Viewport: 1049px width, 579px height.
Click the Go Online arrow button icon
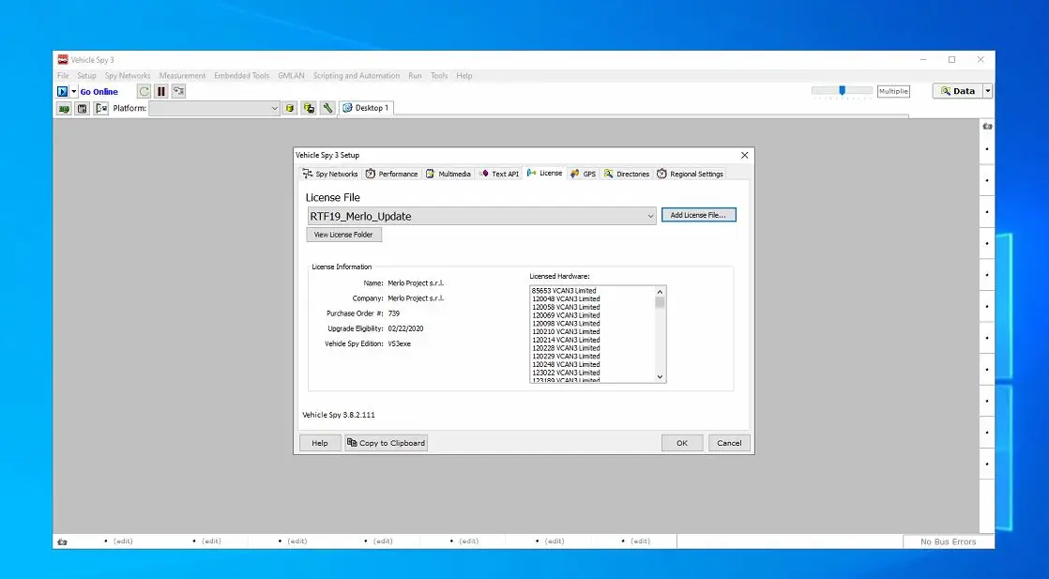point(62,91)
